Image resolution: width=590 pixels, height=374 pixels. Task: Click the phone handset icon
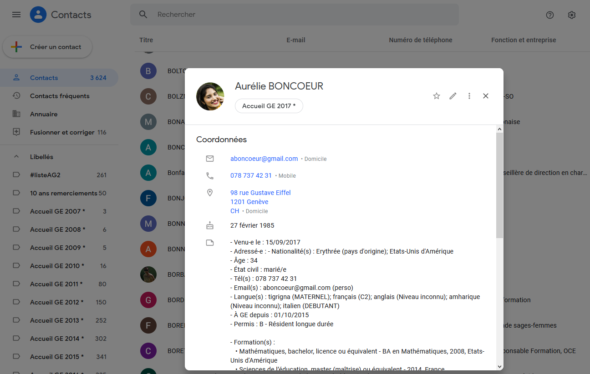210,175
